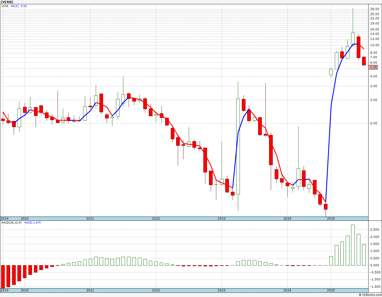Click the MA(3) indicator label
This screenshot has height=297, width=382.
coord(15,6)
